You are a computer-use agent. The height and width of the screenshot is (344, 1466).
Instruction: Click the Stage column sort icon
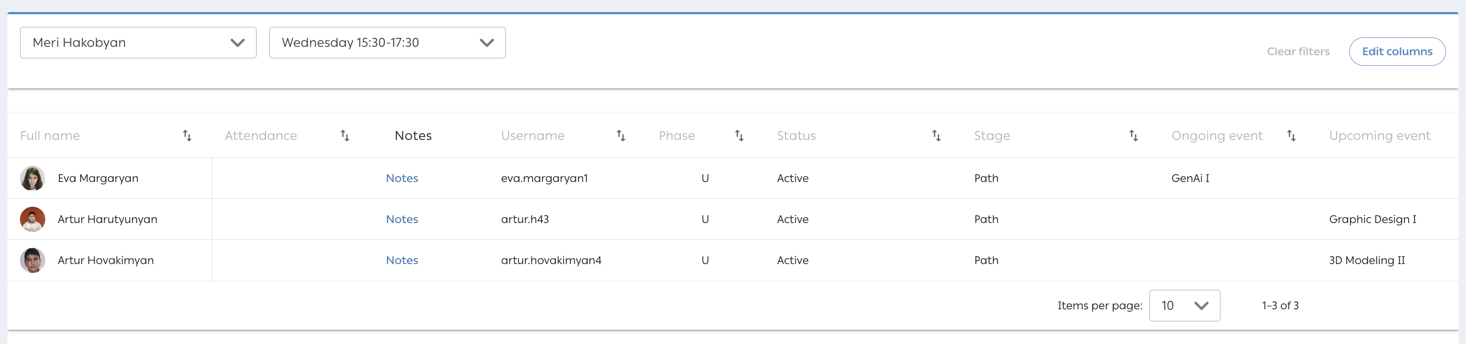[x=1133, y=136]
